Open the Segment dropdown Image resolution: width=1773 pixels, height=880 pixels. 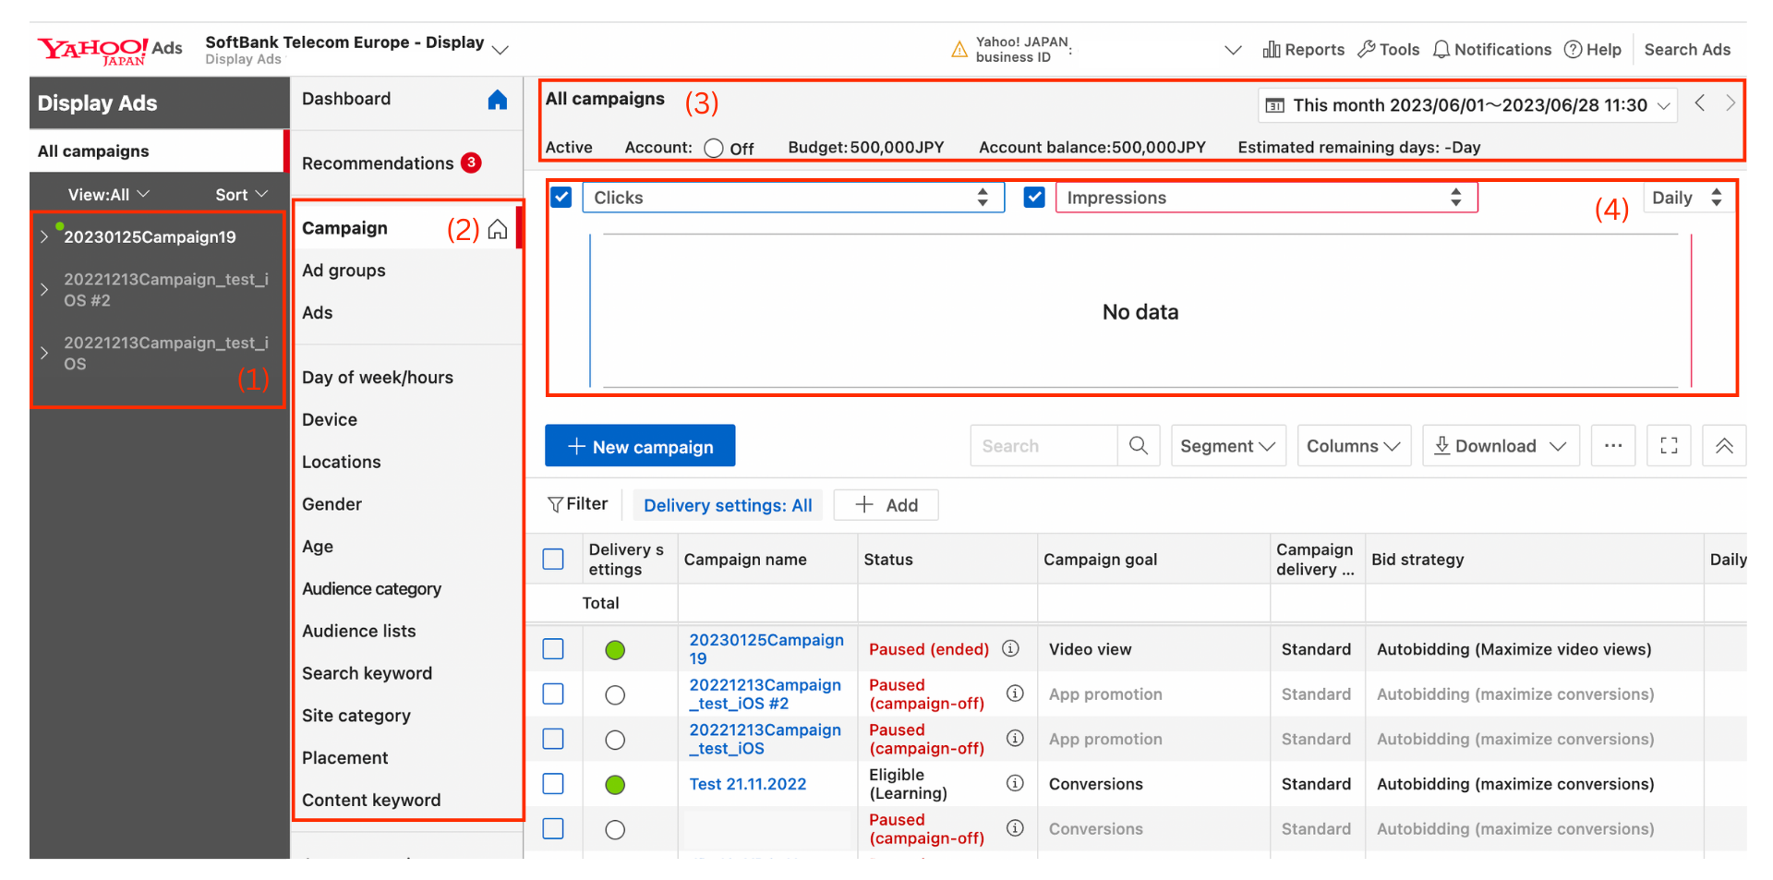(x=1228, y=446)
